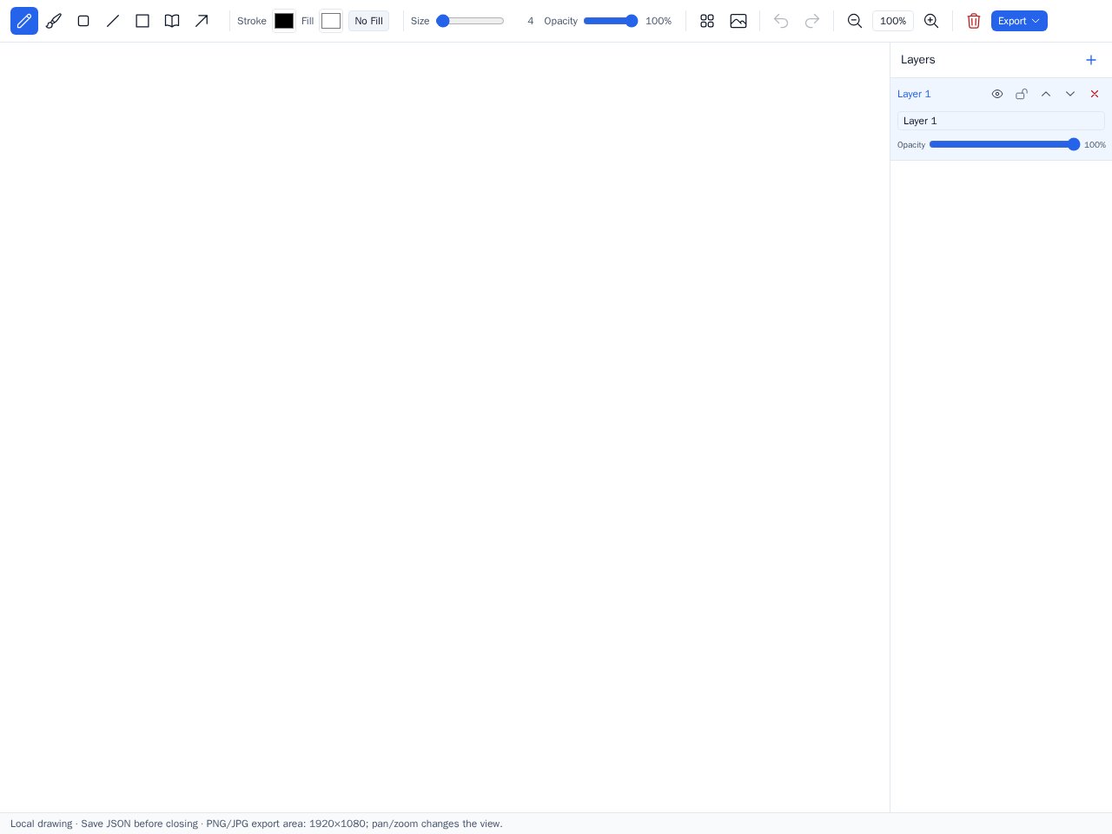
Task: Zoom in with the plus magnifier
Action: (x=931, y=21)
